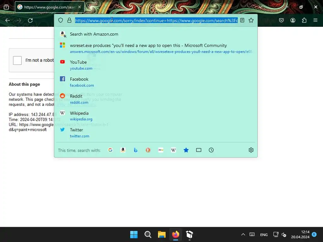Toggle reader view icon
This screenshot has width=323, height=242.
coord(242,20)
